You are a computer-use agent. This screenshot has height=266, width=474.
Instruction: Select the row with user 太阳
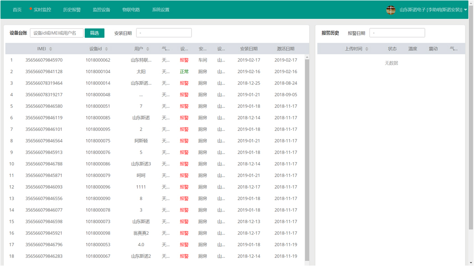[141, 72]
